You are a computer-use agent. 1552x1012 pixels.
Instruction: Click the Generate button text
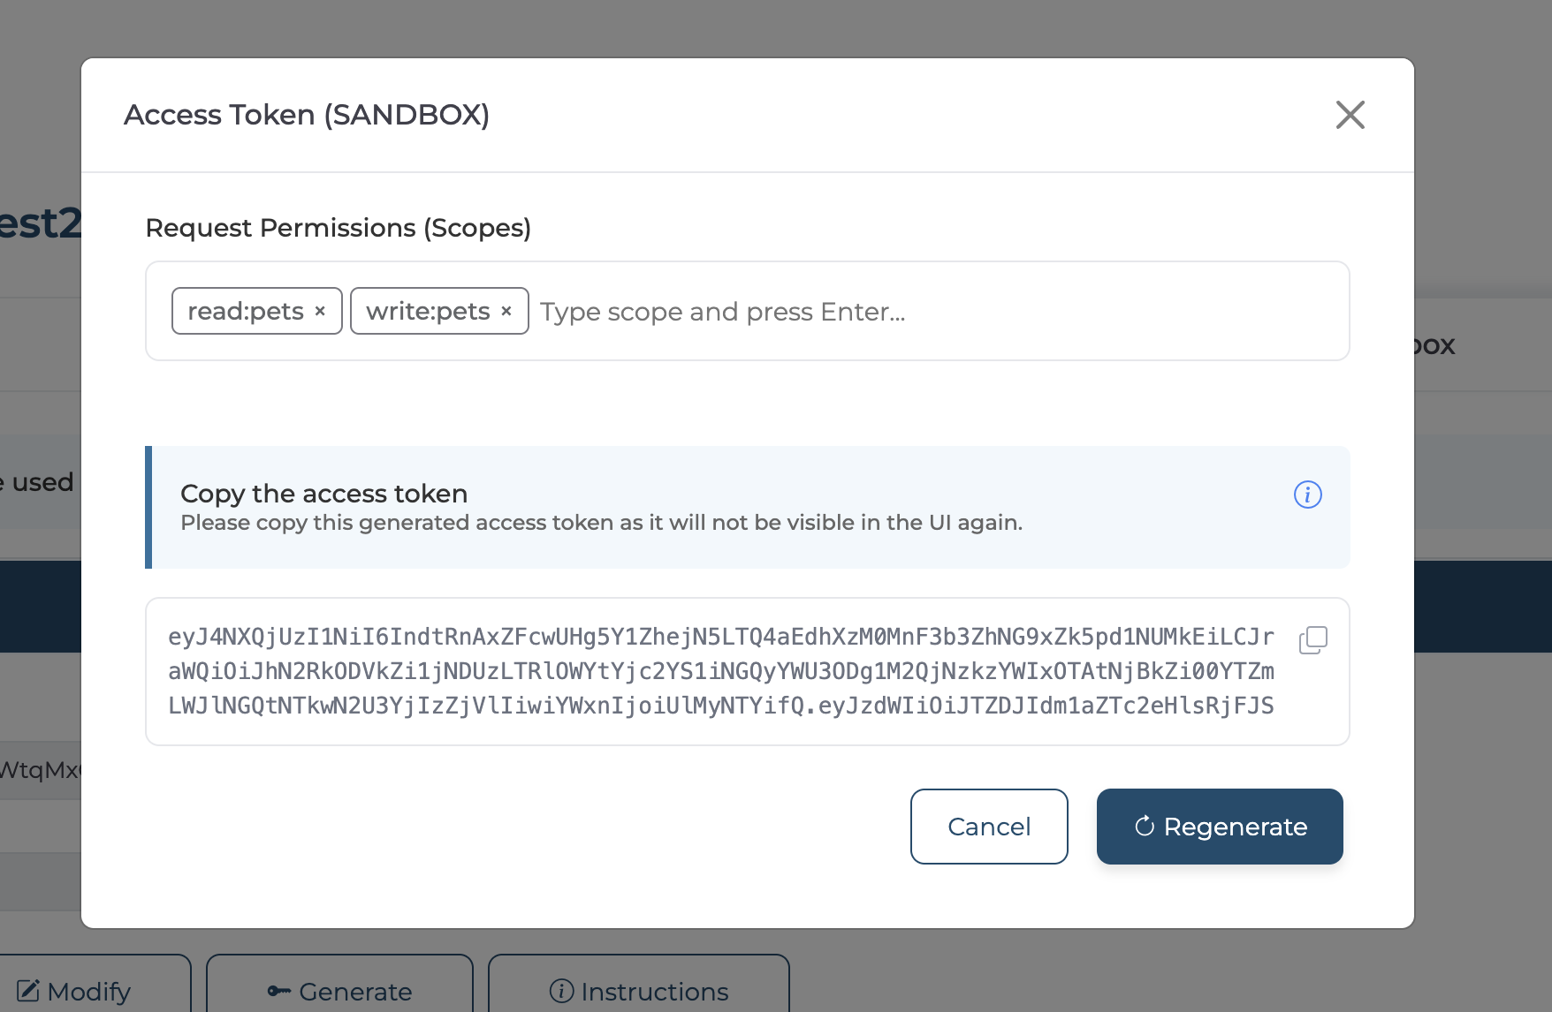coord(355,992)
